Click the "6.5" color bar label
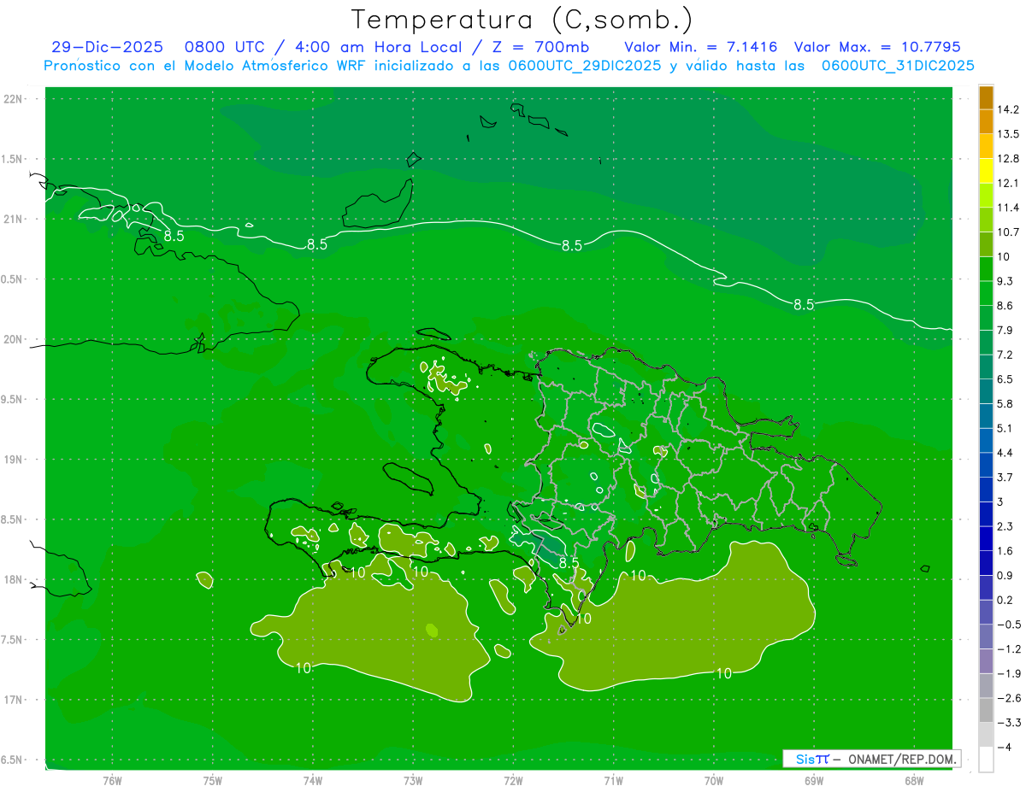This screenshot has height=792, width=1026. [1005, 378]
